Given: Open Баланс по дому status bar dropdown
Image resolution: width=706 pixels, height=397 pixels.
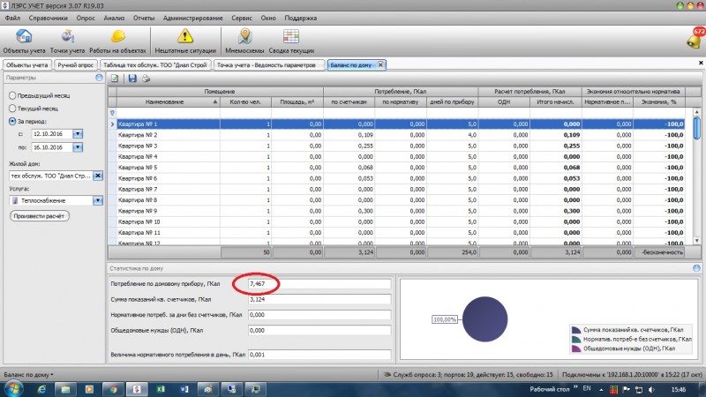Looking at the screenshot, I should click(x=28, y=374).
